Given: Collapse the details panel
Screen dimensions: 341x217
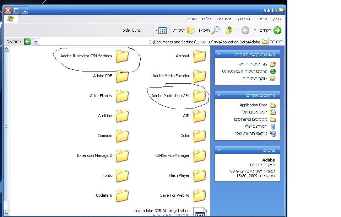Looking at the screenshot, I should coord(219,150).
